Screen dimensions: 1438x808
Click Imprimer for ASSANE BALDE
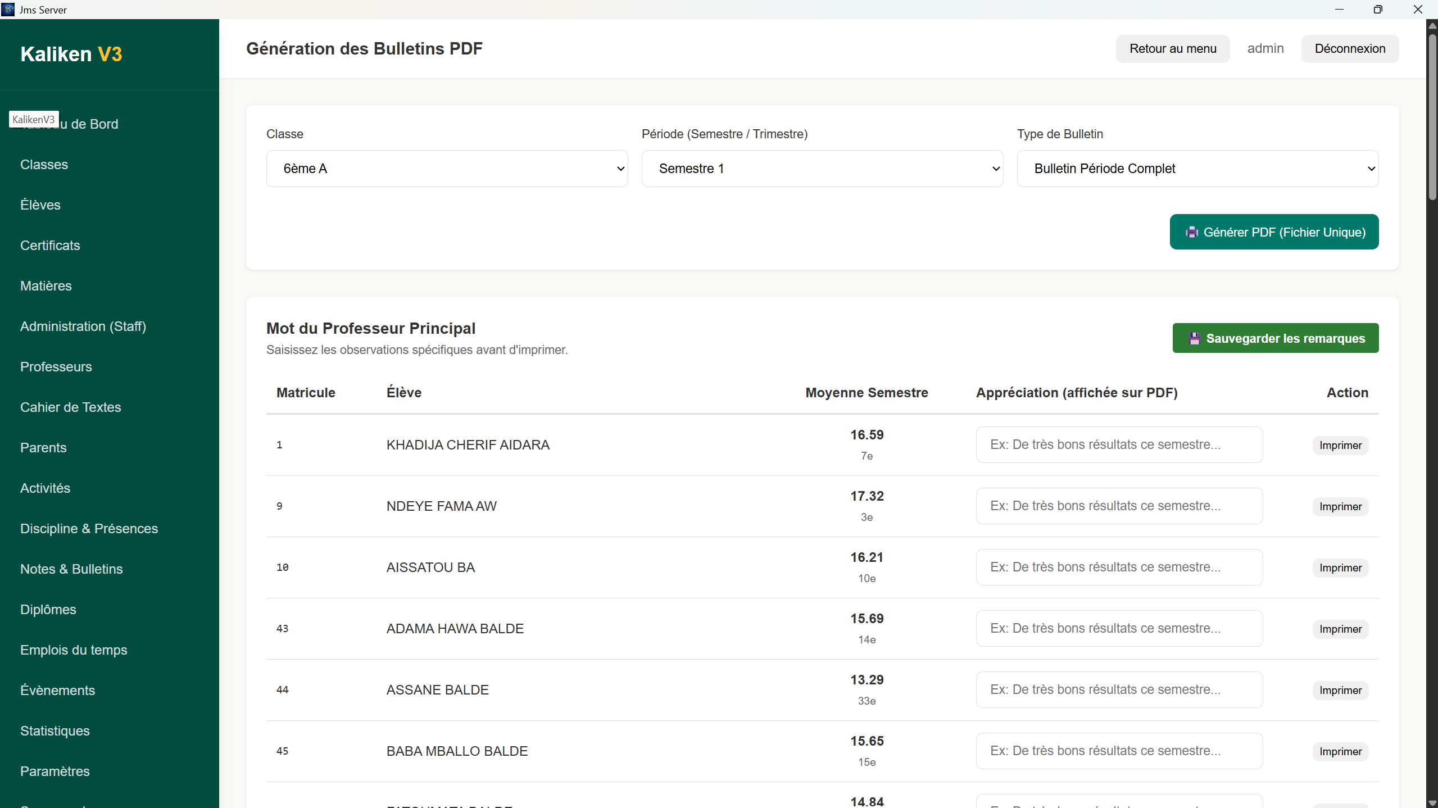[x=1340, y=691]
